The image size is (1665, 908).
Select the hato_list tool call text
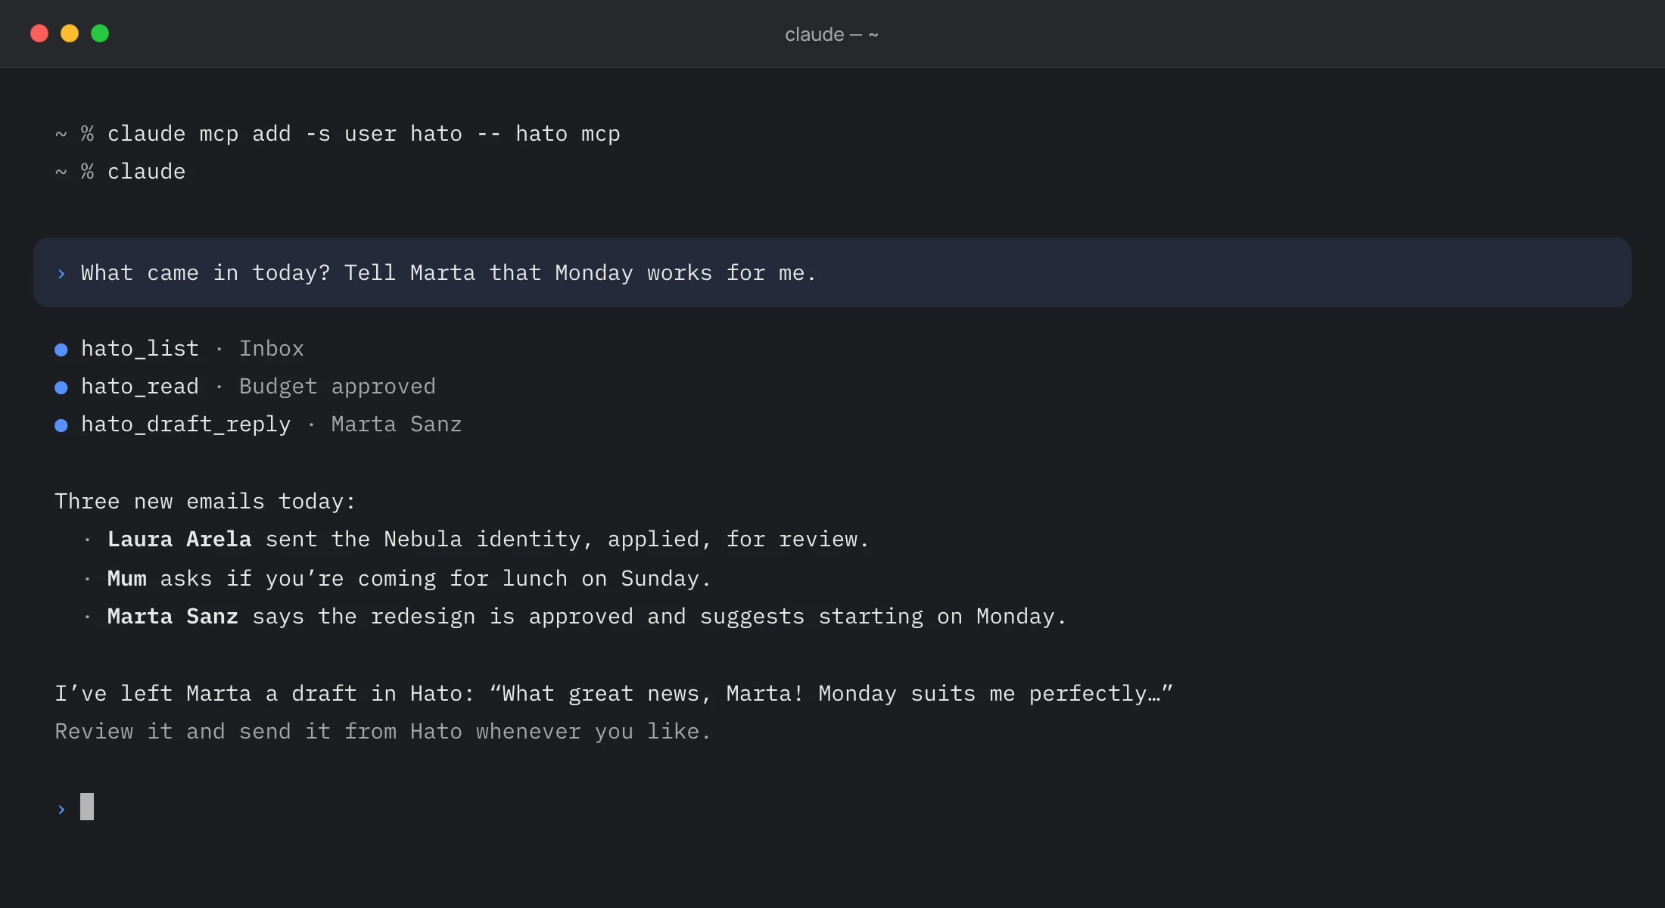tap(140, 349)
